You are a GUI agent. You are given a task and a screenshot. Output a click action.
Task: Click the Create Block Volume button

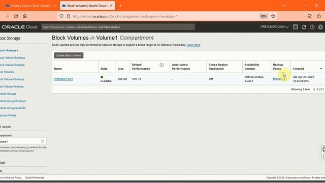pyautogui.click(x=69, y=55)
